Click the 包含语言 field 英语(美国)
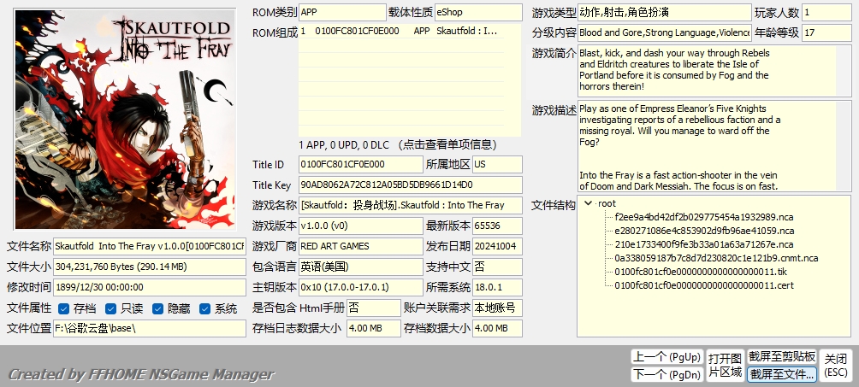 coord(361,267)
